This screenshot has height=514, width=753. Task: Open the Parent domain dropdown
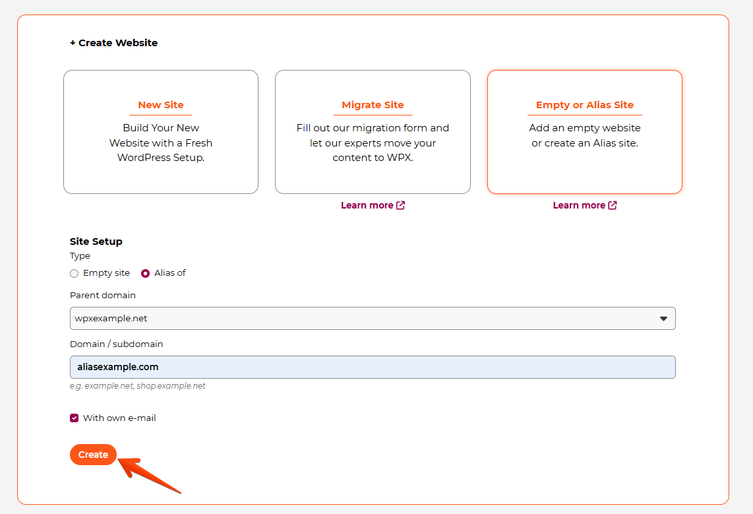click(x=373, y=318)
